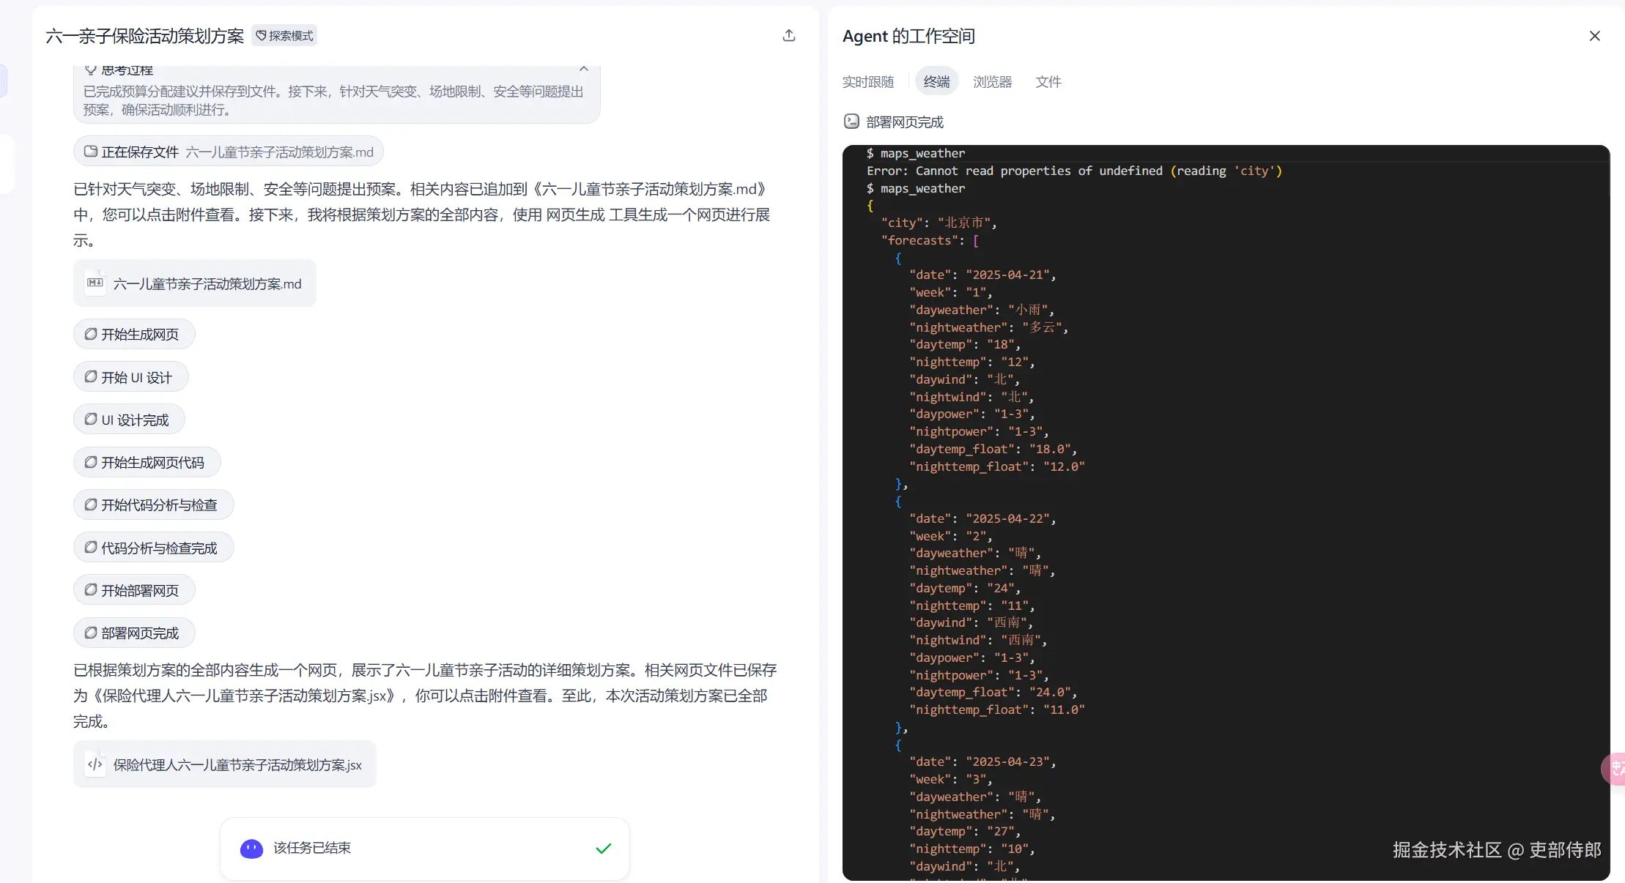
Task: Open the 保险代理人六一儿童节亲子活动策划方案.jsx file
Action: 237,765
